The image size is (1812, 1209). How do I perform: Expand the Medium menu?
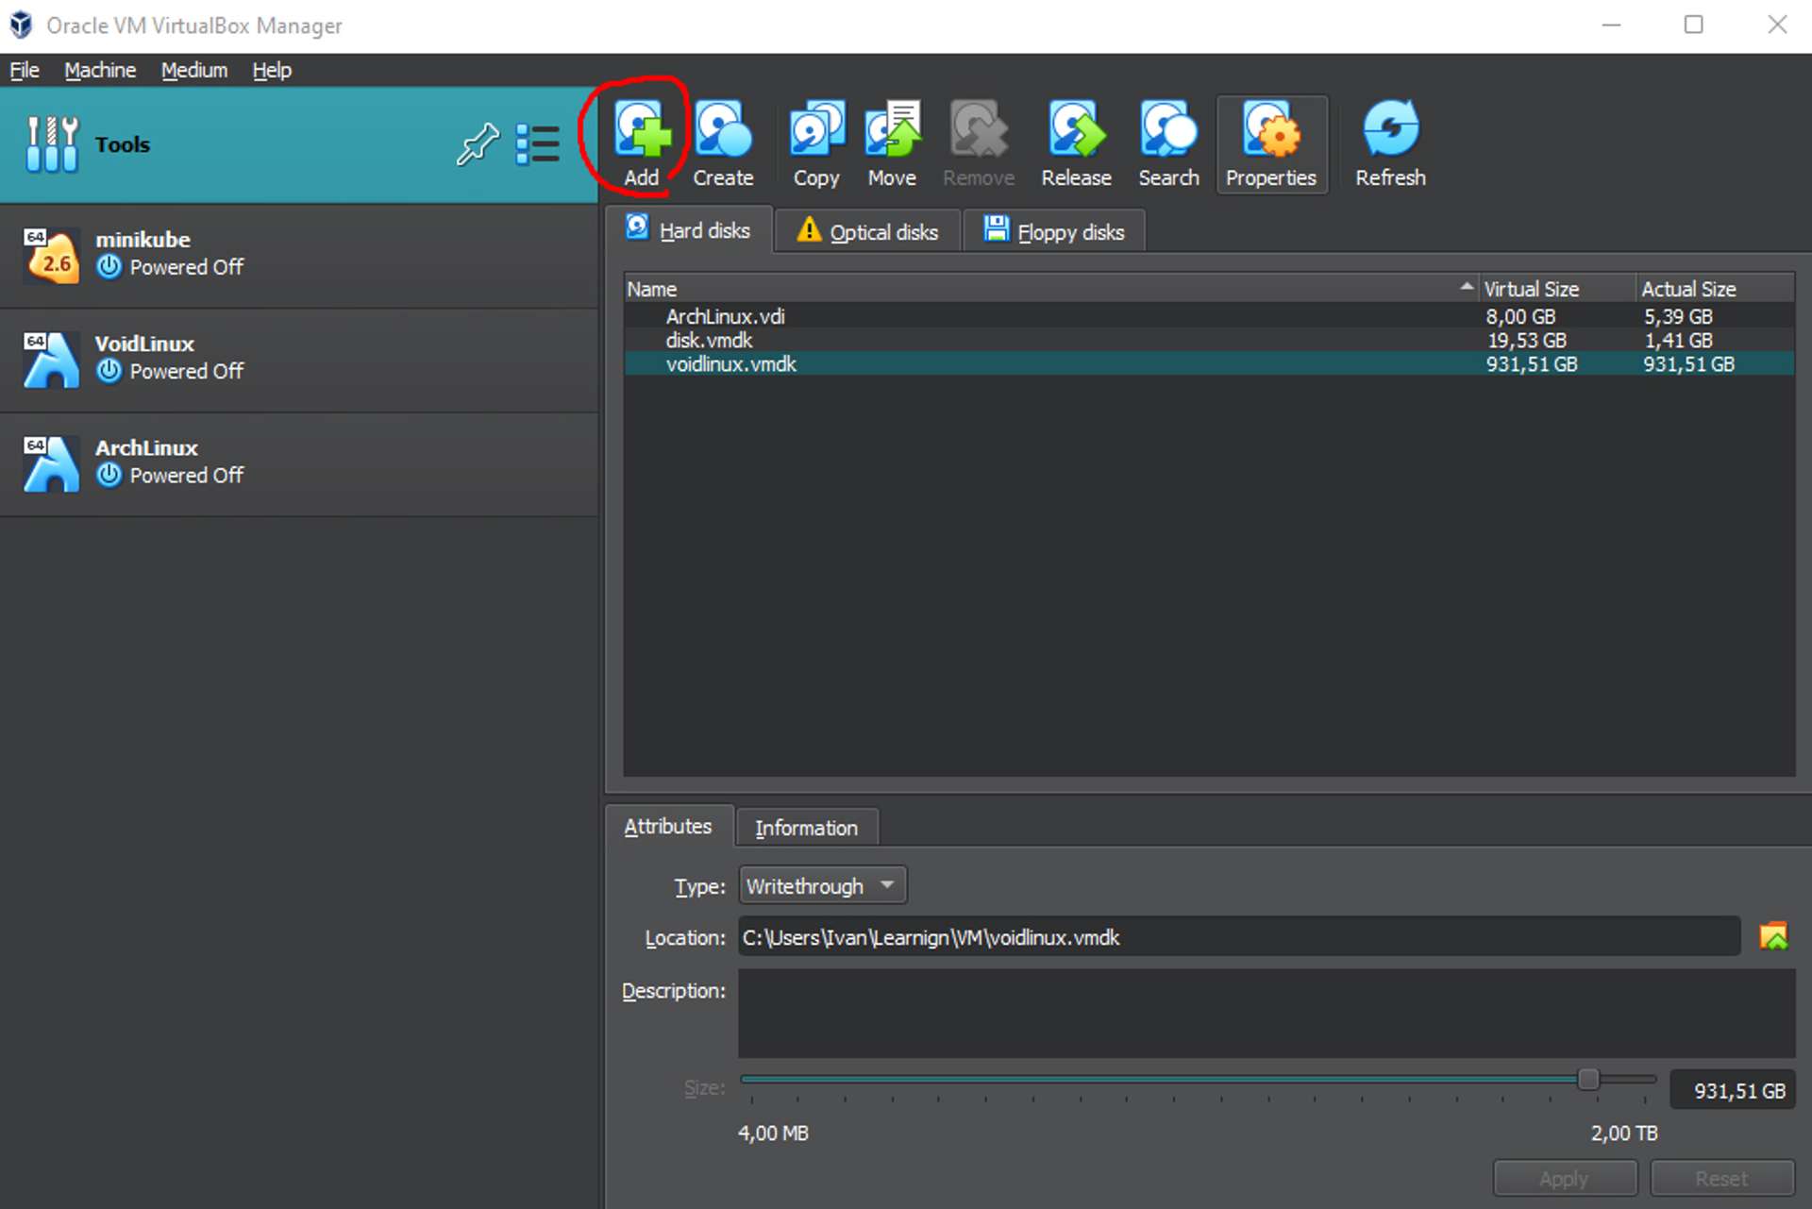193,70
